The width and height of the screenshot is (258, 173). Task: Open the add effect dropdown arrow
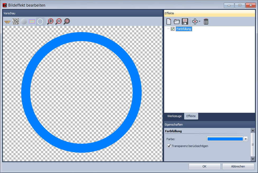tap(200, 22)
